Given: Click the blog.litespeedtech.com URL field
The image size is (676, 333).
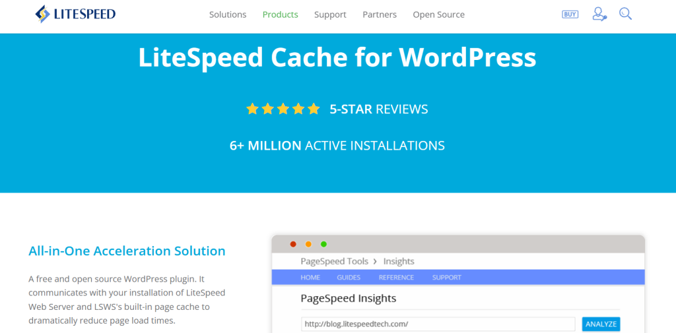Looking at the screenshot, I should (x=438, y=324).
